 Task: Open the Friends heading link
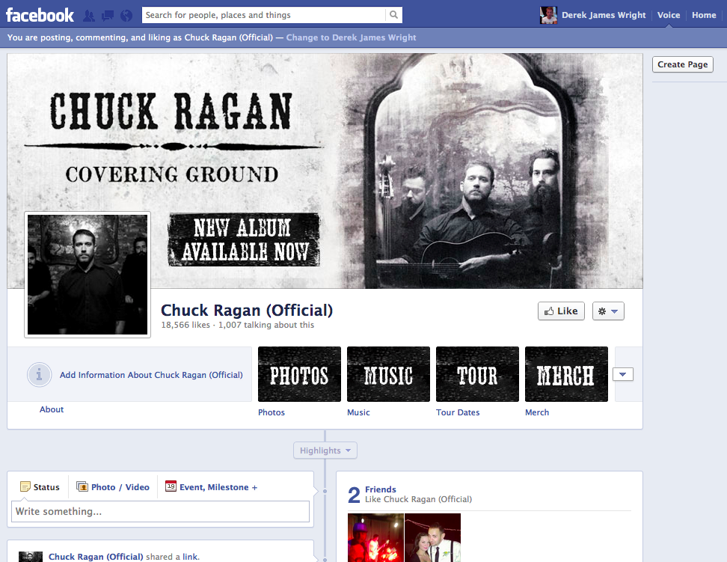click(x=381, y=489)
